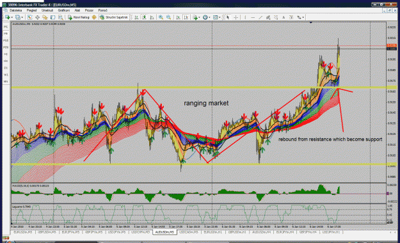Switch timeframe to M1

6,27
